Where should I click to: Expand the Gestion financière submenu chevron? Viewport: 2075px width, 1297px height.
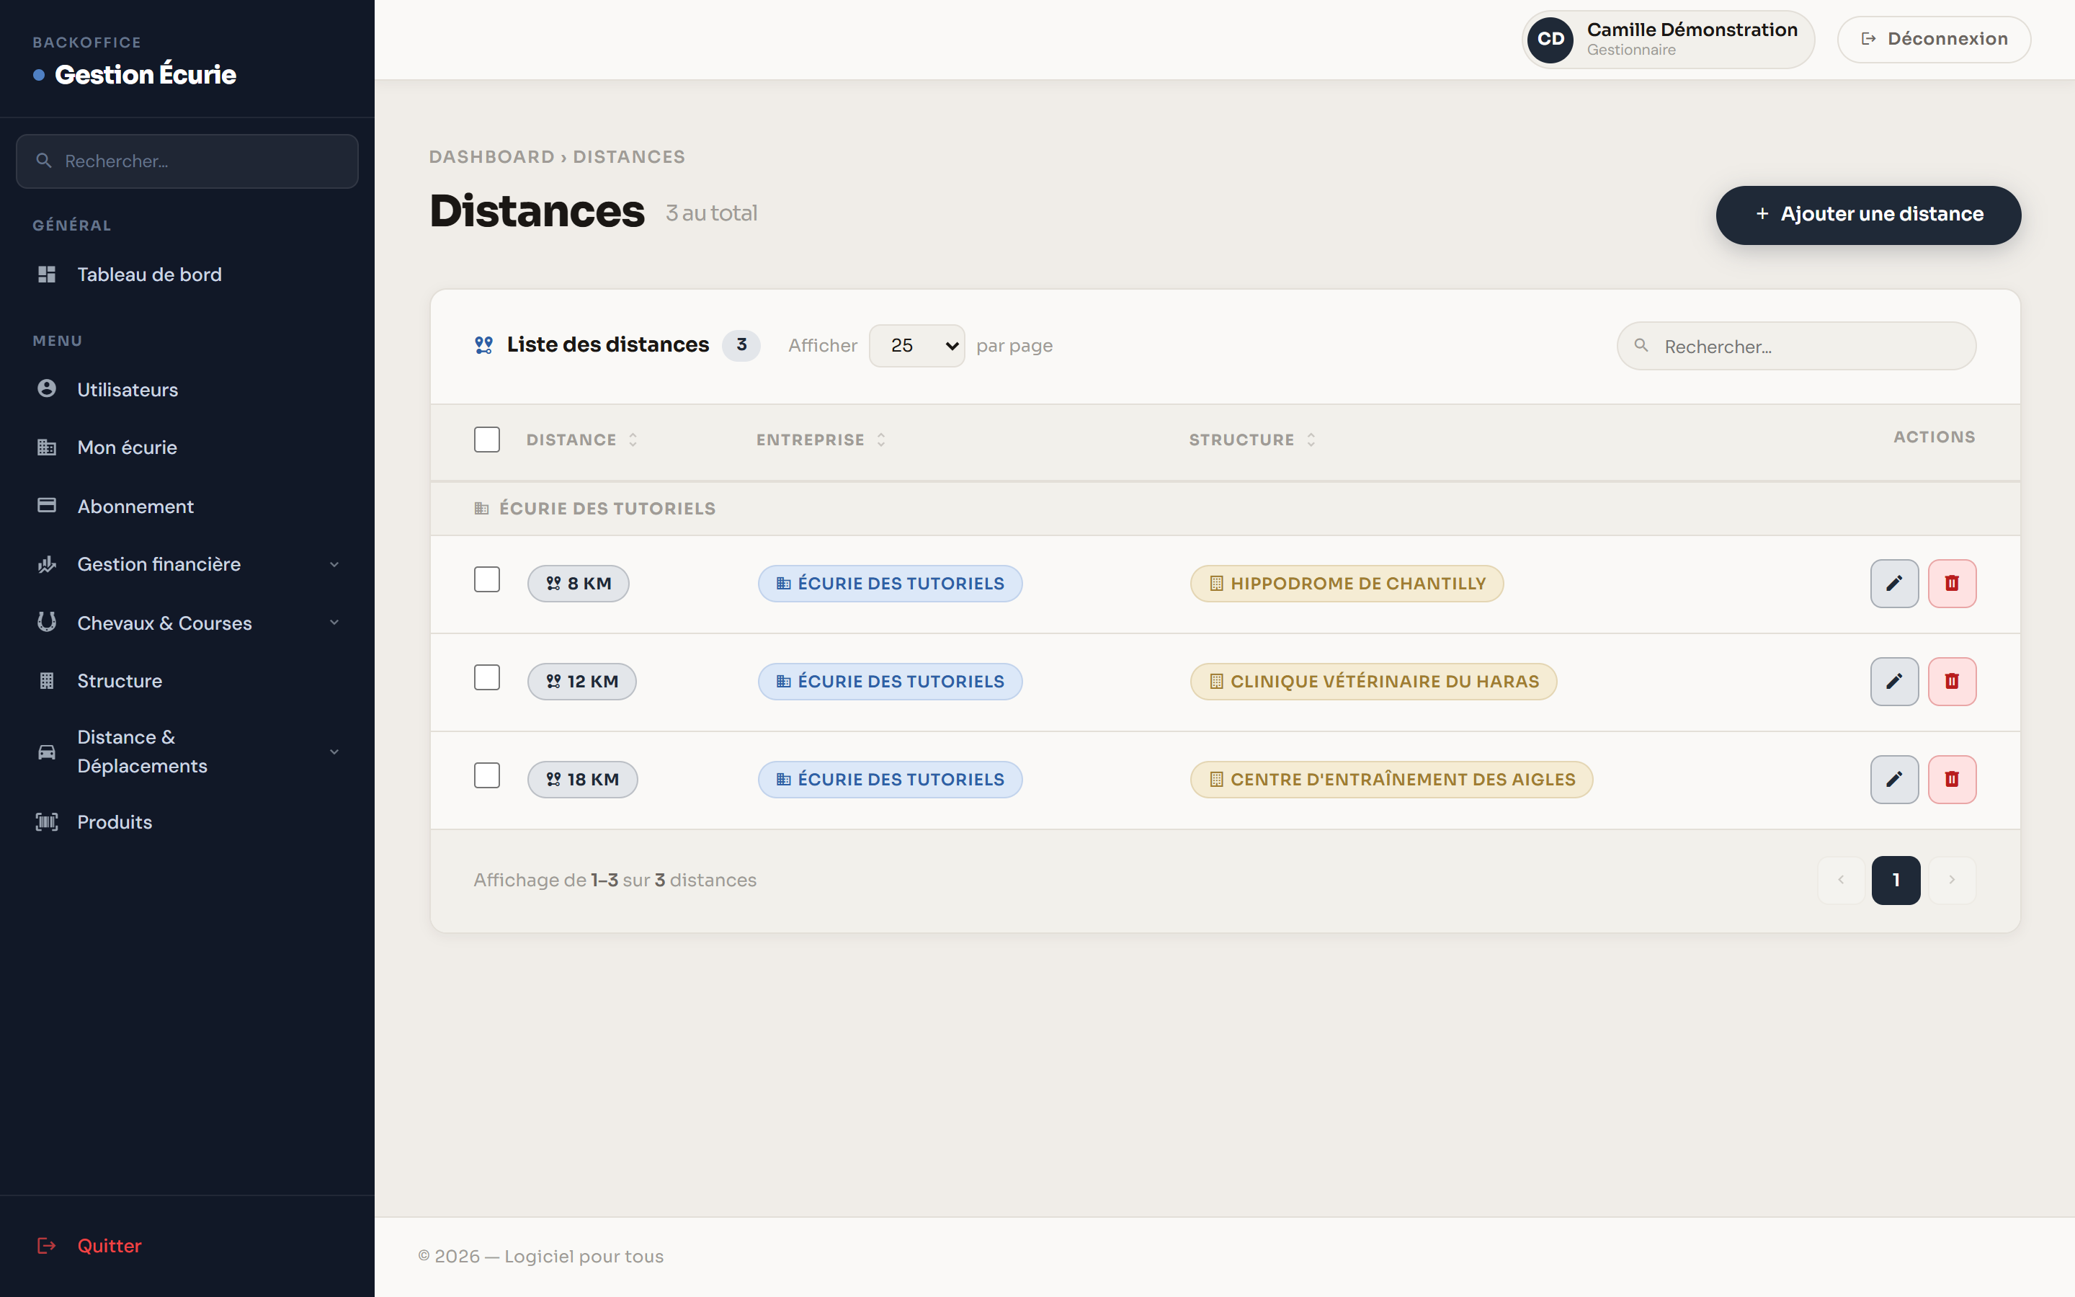[x=334, y=564]
